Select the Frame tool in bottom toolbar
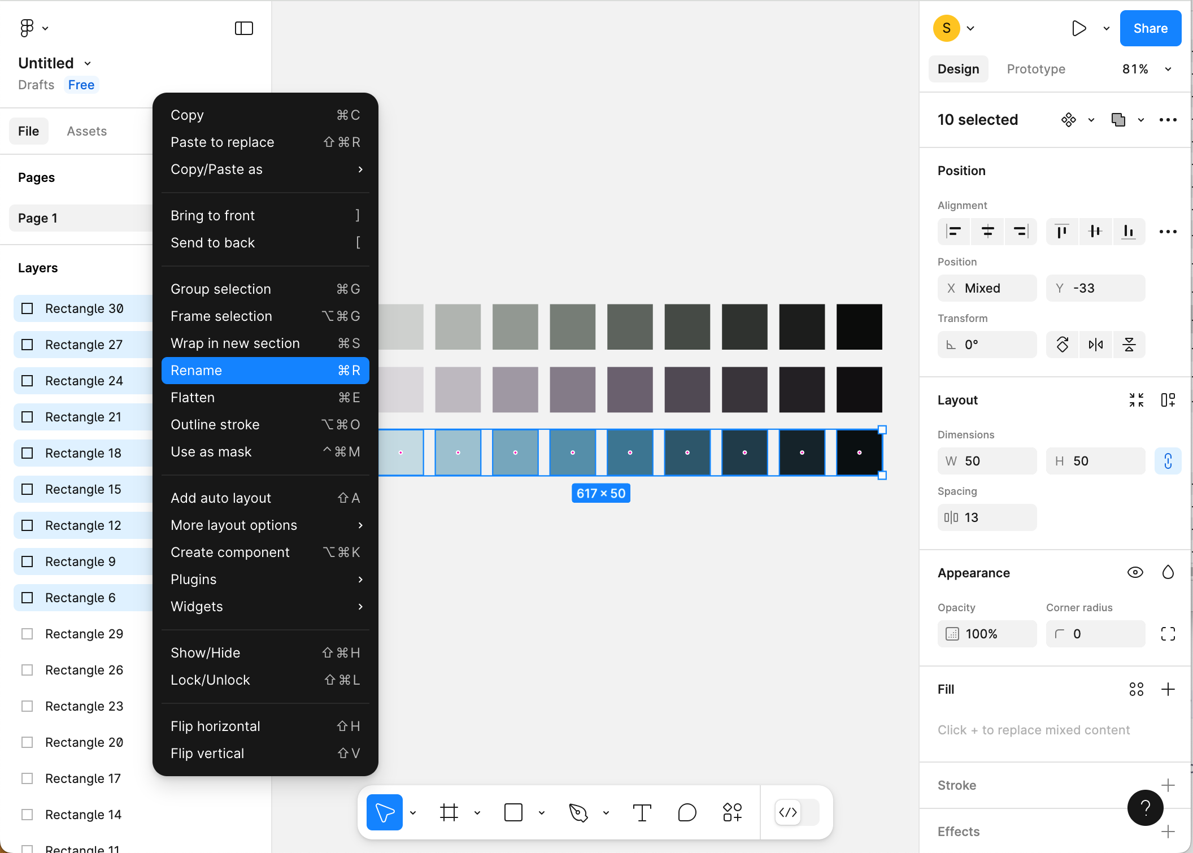 pyautogui.click(x=449, y=812)
